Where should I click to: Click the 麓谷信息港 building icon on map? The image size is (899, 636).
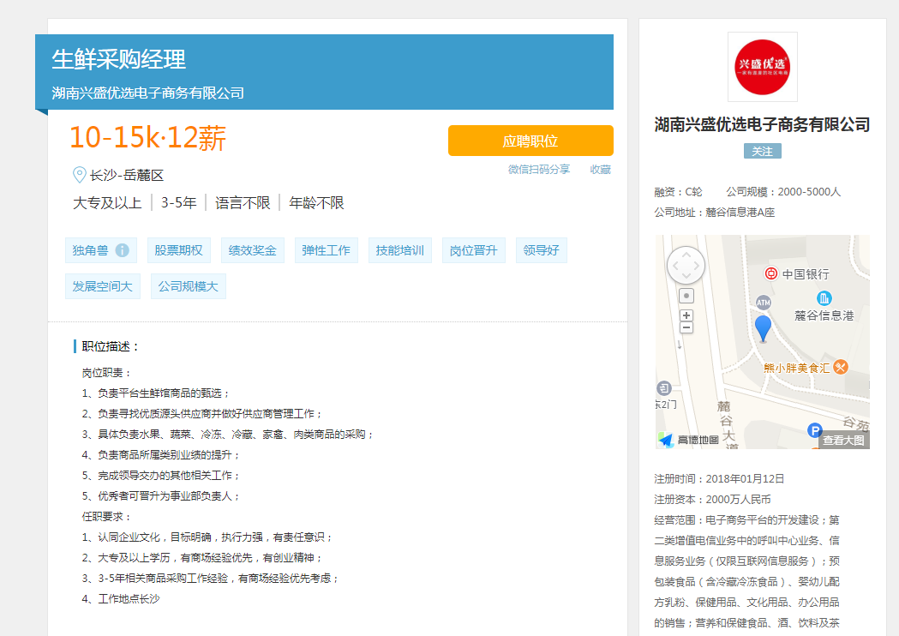[x=824, y=298]
